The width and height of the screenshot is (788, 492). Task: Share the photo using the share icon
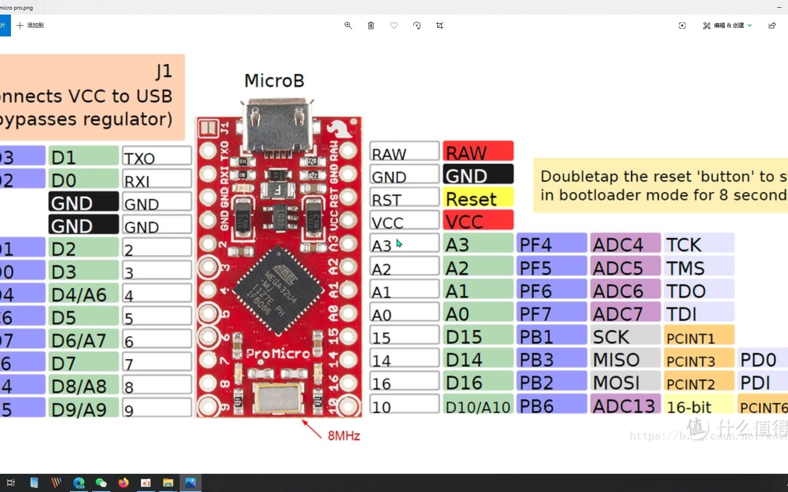pyautogui.click(x=772, y=26)
